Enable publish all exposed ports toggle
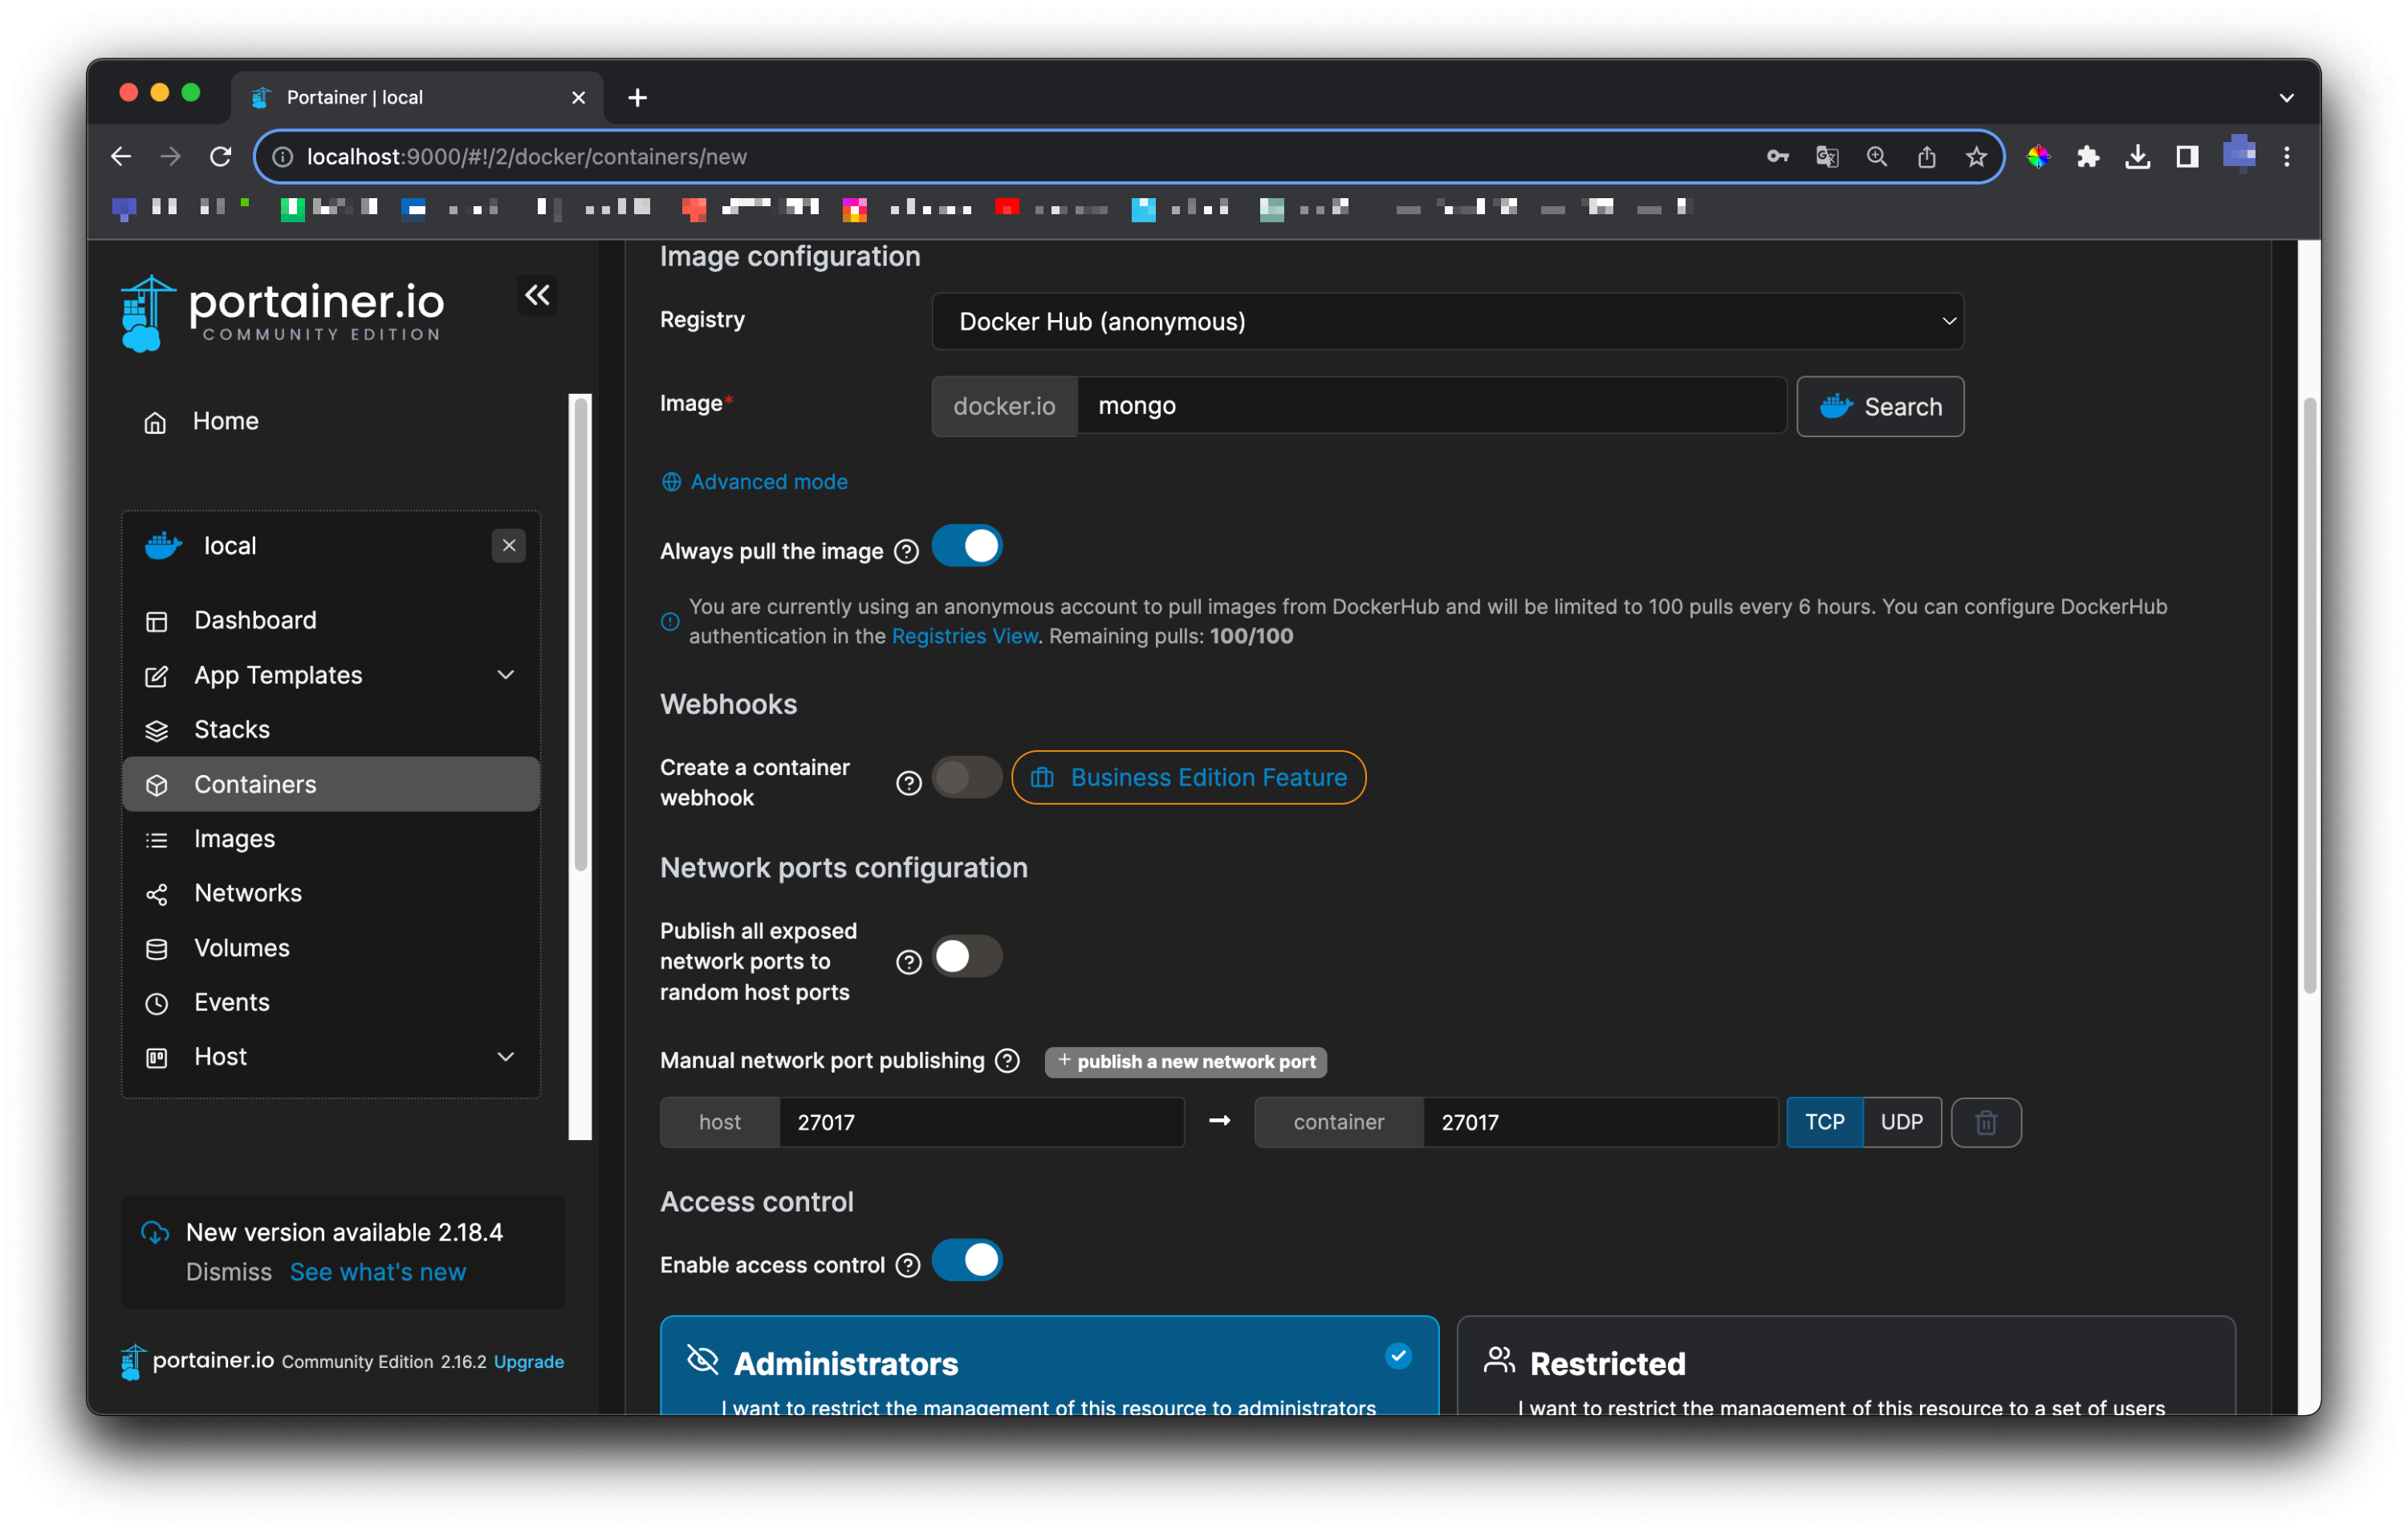 point(966,956)
